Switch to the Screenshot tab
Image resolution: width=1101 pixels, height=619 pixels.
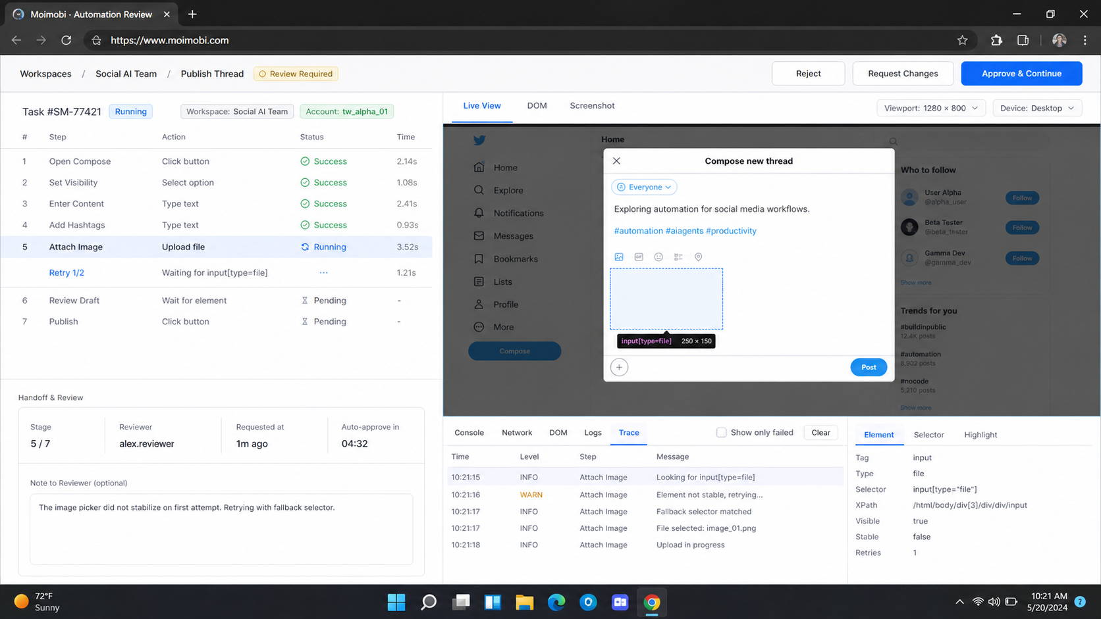point(592,106)
